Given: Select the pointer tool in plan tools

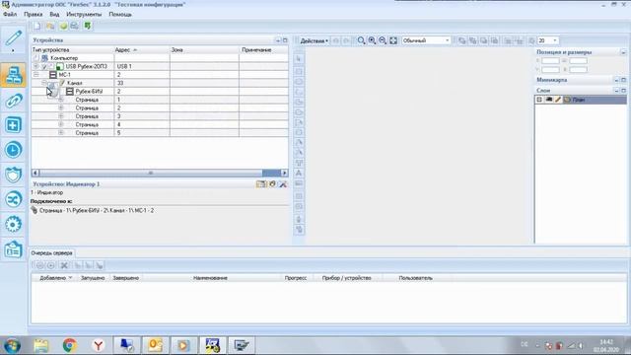Looking at the screenshot, I should [299, 59].
